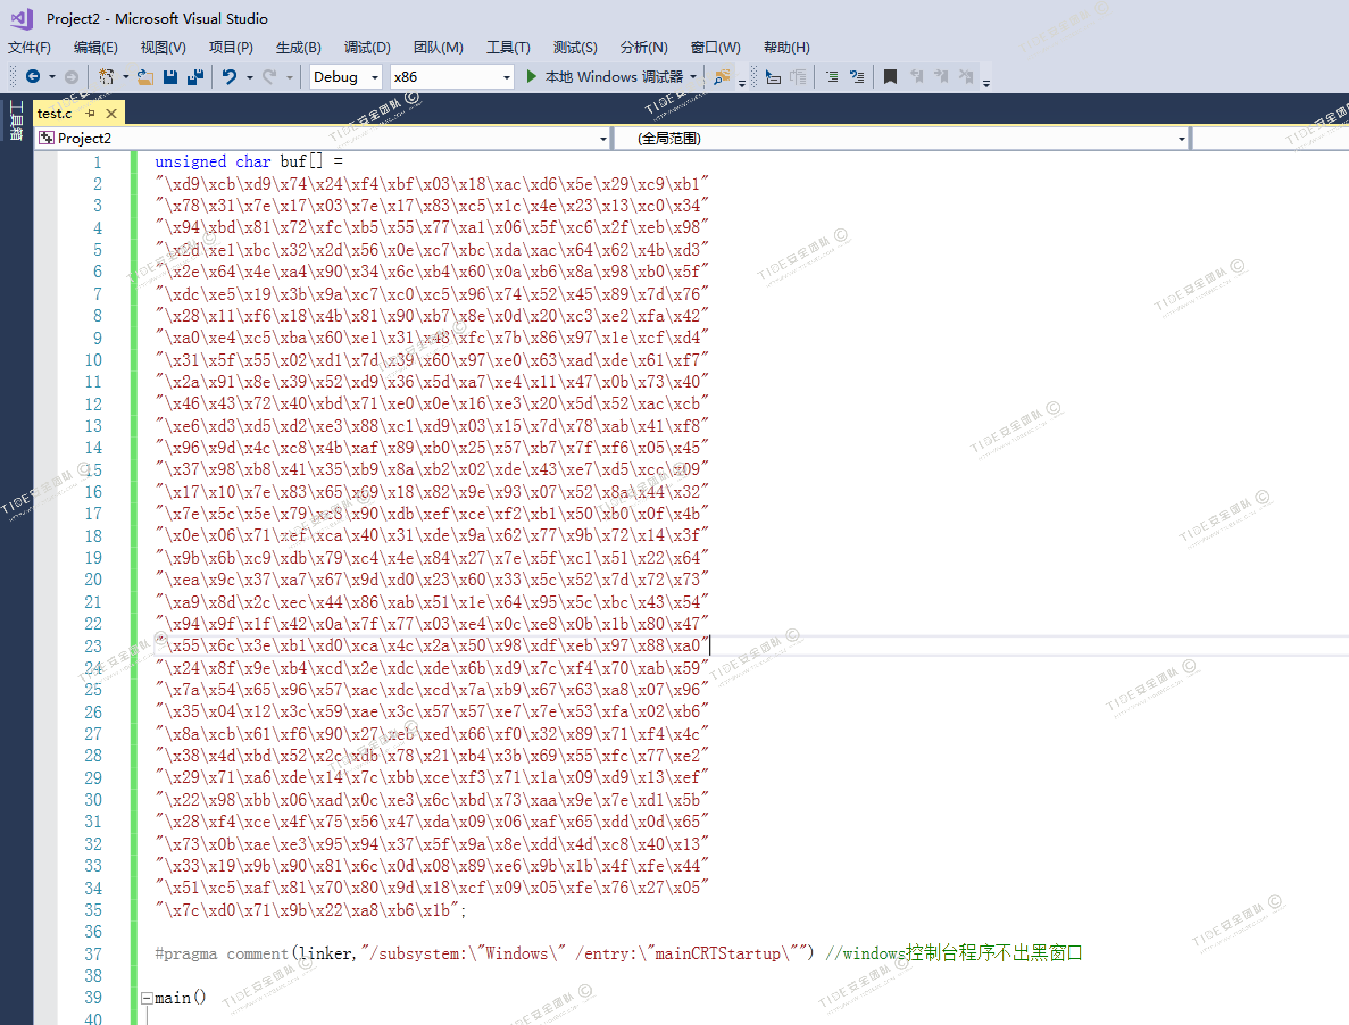Screen dimensions: 1349x1025
Task: Undo the last action with the Undo icon
Action: [230, 77]
